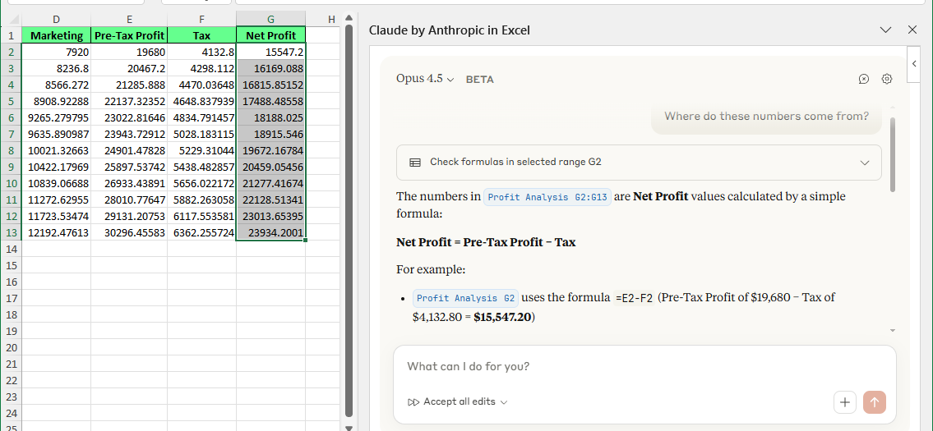This screenshot has height=431, width=933.
Task: Close the Claude by Anthropic task pane
Action: (912, 30)
